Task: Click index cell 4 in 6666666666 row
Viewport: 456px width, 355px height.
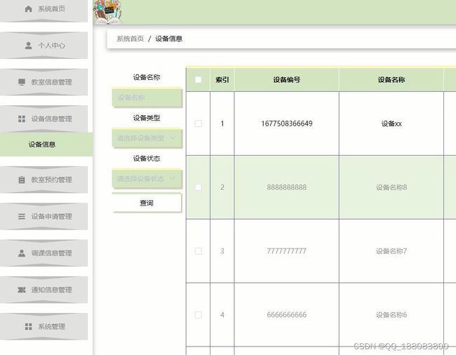Action: (222, 314)
